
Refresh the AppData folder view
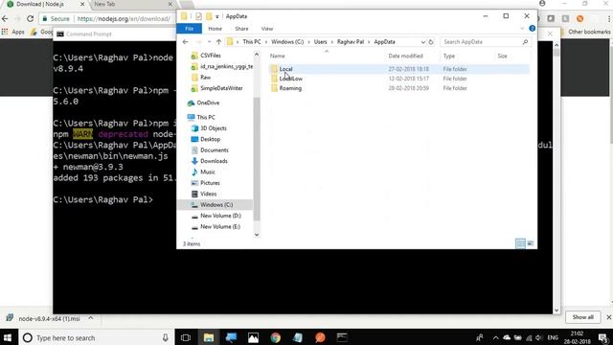point(431,42)
